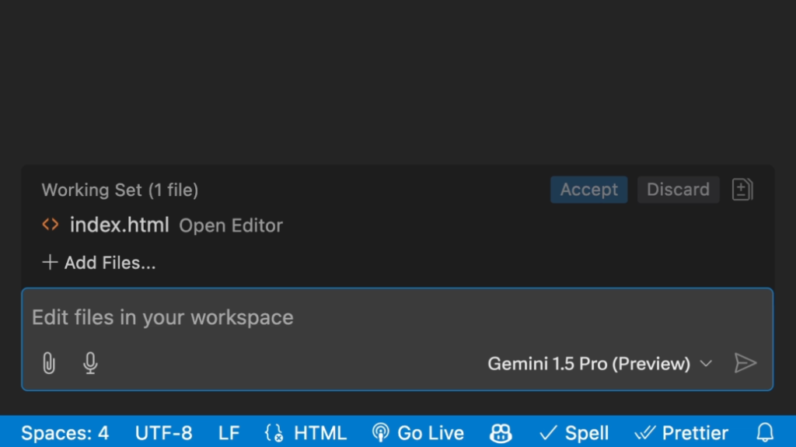Image resolution: width=796 pixels, height=447 pixels.
Task: Select the UTF-8 encoding status item
Action: pyautogui.click(x=163, y=433)
